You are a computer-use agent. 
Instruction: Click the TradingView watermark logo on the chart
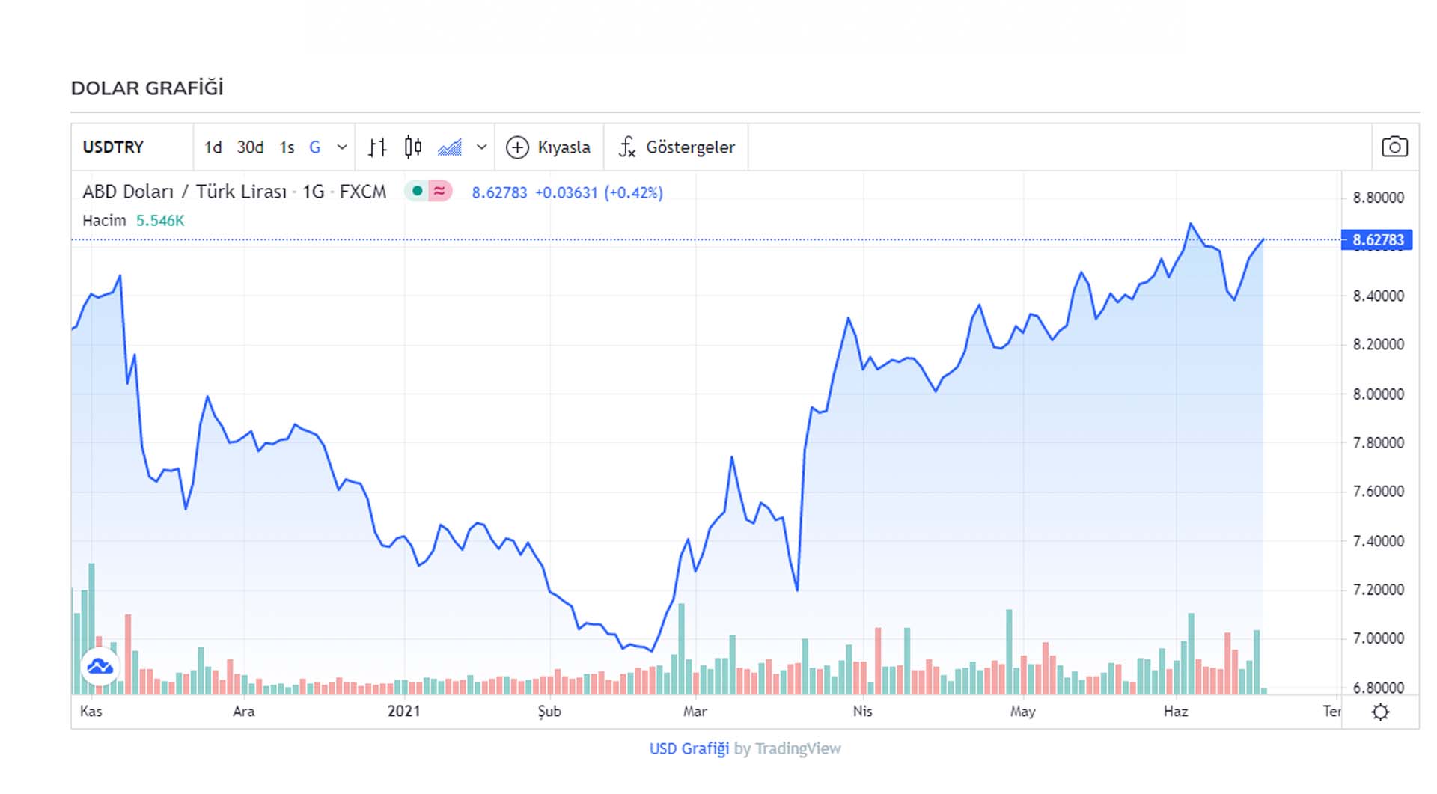click(x=100, y=666)
